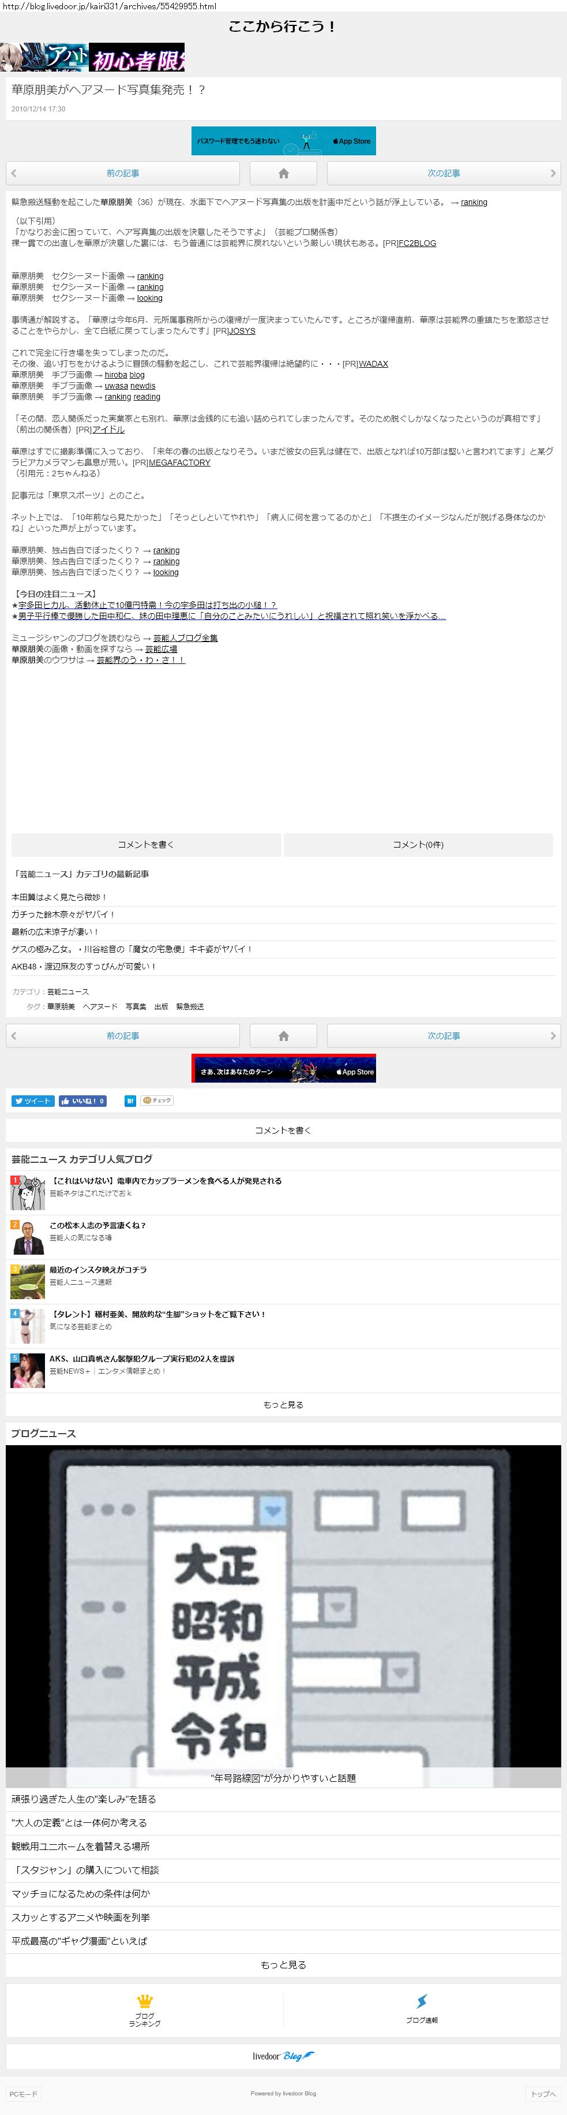Open 芸能界のう・わ・さ！！ link
Viewport: 567px width, 2115px height.
(x=140, y=659)
